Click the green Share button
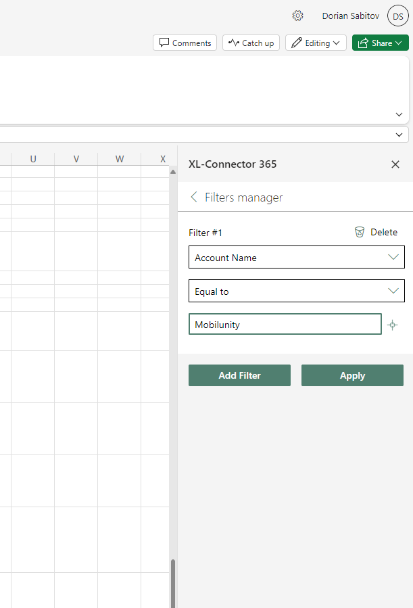 point(380,43)
